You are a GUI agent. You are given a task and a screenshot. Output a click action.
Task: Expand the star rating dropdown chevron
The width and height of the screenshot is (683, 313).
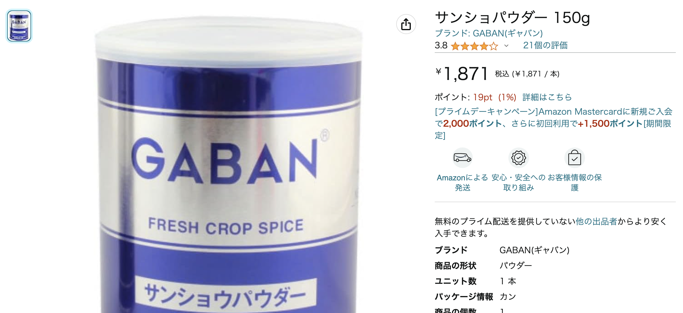tap(506, 46)
